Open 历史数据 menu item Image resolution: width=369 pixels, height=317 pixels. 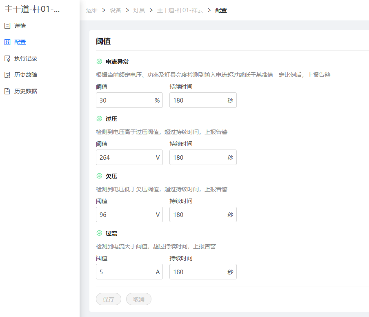25,91
